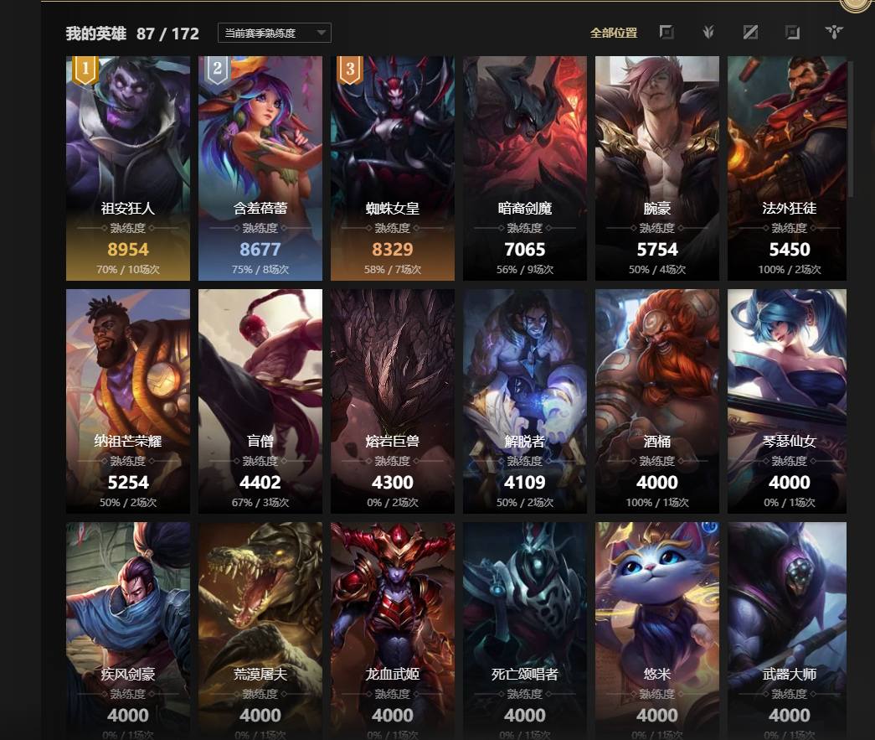
Task: Select the 法外狂徒 champion card
Action: pyautogui.click(x=787, y=168)
